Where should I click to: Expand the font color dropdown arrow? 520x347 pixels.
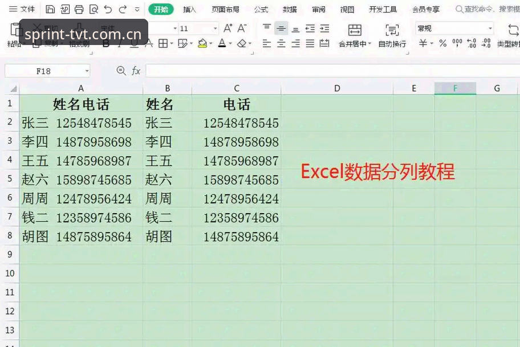[x=230, y=43]
